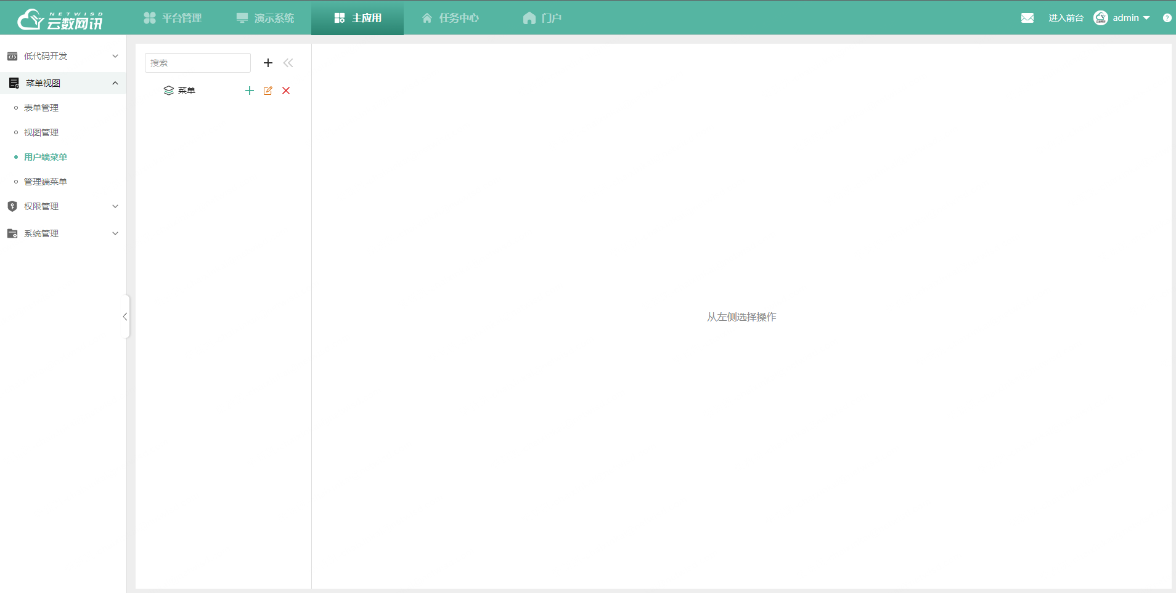Collapse the tree panel with the double-arrow icon

288,62
